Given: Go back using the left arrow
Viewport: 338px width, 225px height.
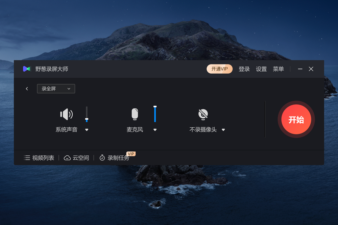Looking at the screenshot, I should [x=27, y=89].
